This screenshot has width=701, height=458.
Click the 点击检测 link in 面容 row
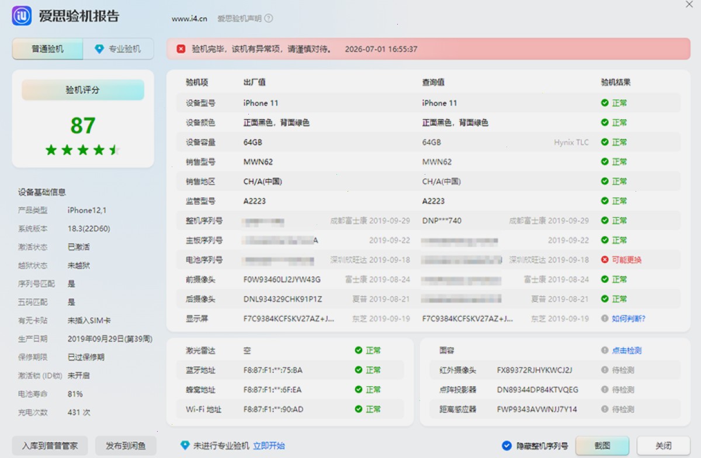627,351
